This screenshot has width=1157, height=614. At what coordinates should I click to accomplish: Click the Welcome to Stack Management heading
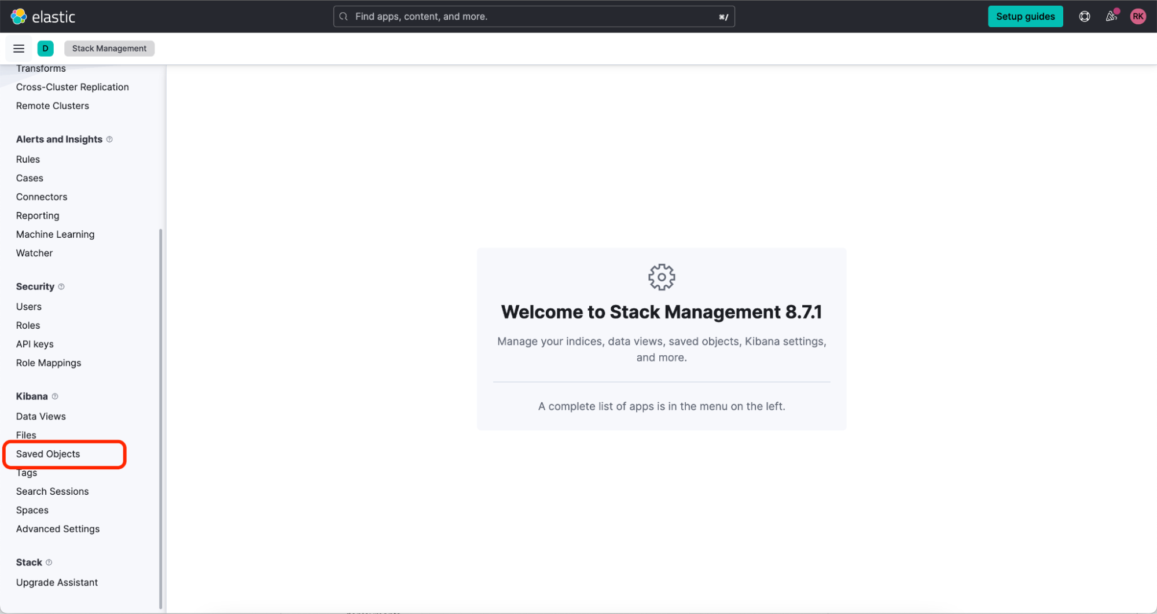point(662,312)
